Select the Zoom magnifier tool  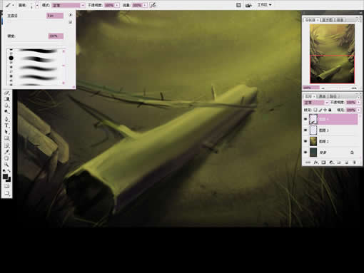(6, 165)
